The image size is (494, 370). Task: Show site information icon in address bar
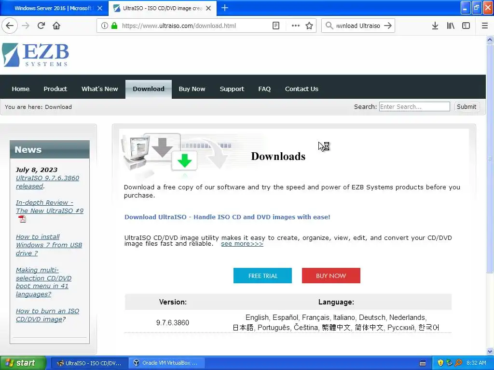pos(105,26)
